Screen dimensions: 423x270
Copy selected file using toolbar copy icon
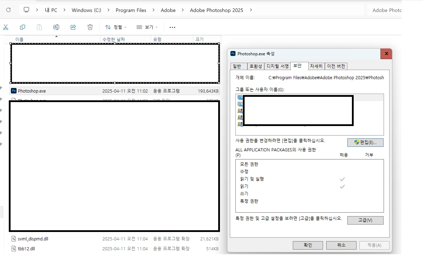point(23,27)
